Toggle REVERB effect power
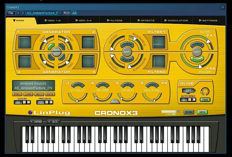 click(103, 85)
